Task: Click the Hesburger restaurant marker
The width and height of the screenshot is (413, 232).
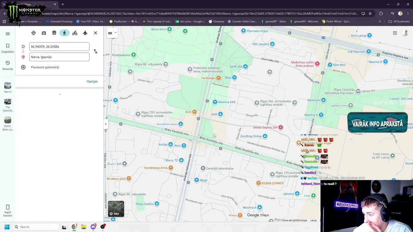Action: click(x=218, y=78)
